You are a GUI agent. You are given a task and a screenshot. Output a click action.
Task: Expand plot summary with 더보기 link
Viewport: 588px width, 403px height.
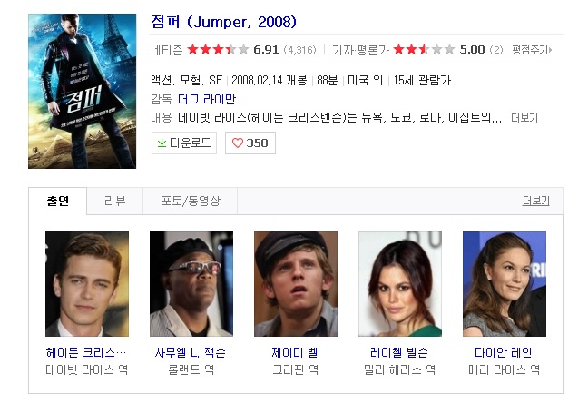524,118
